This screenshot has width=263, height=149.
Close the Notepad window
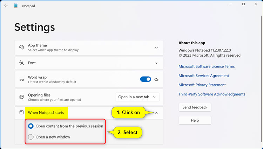coord(256,4)
